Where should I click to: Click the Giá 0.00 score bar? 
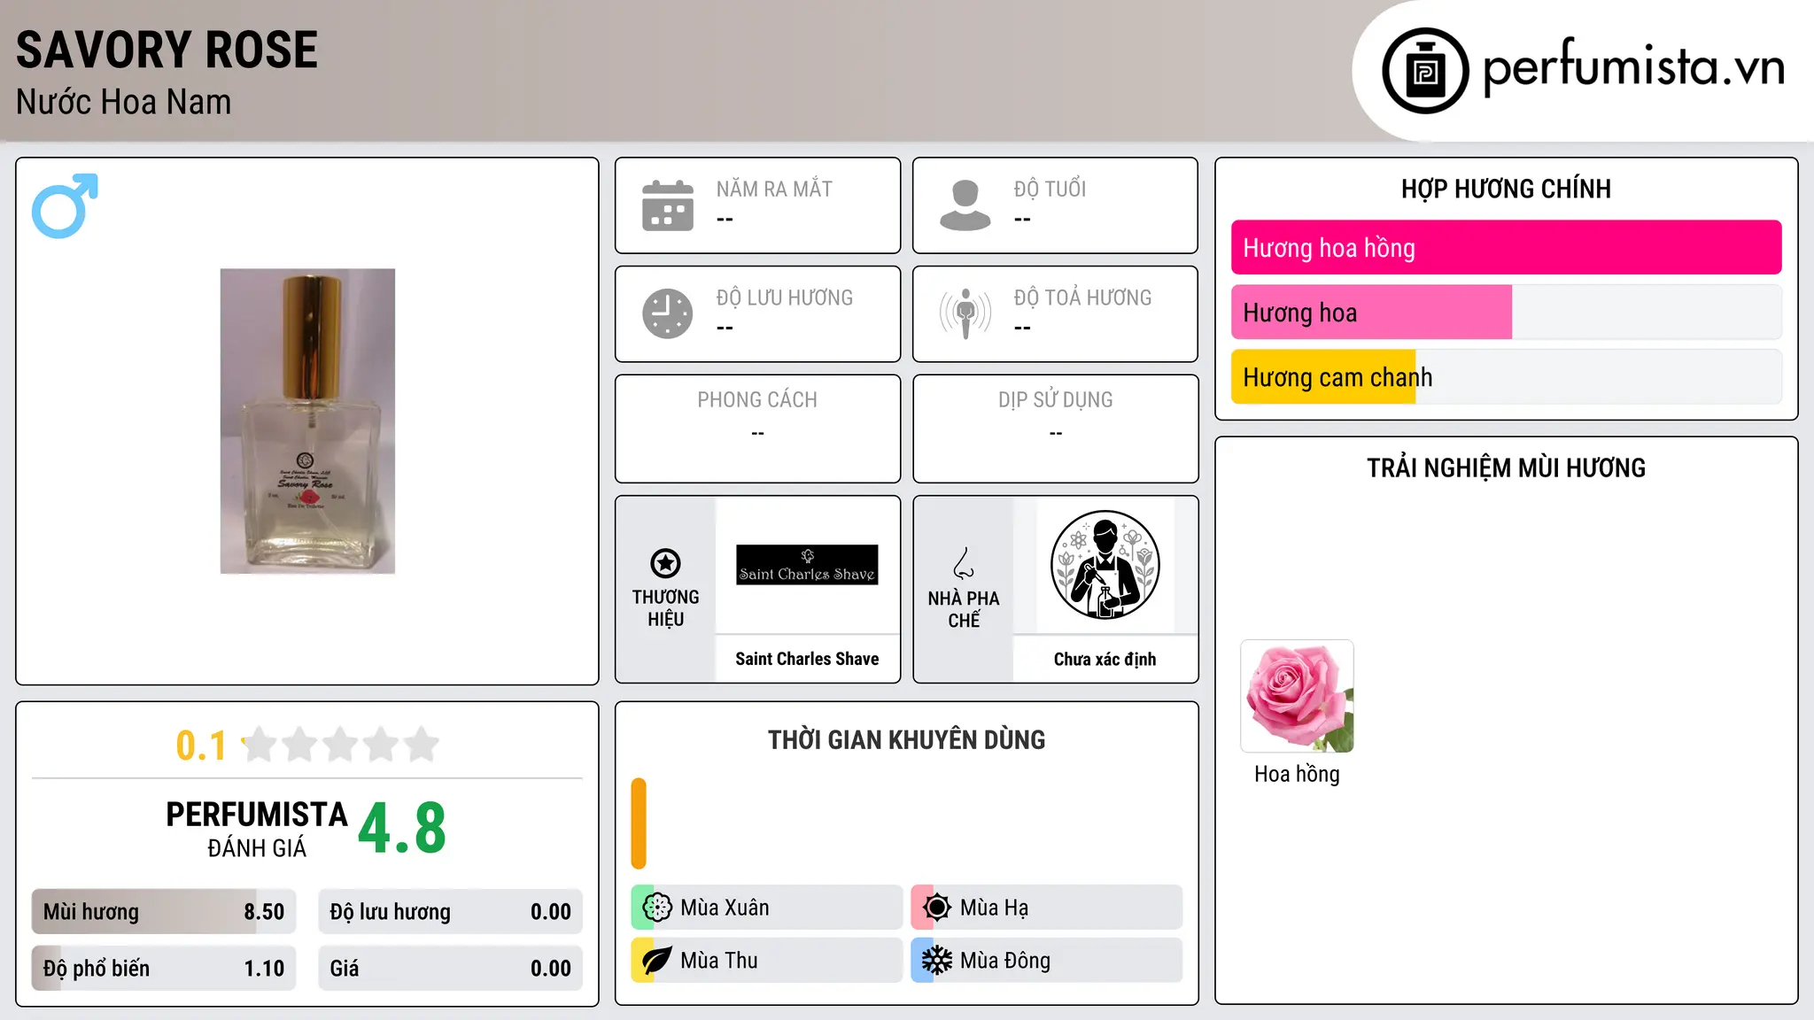(x=450, y=969)
